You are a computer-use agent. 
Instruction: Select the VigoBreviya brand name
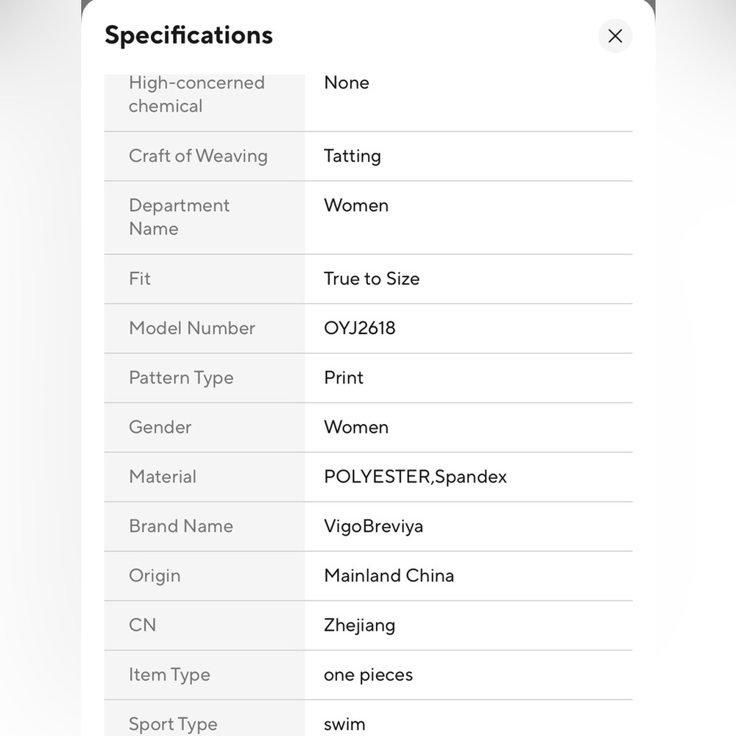tap(374, 526)
